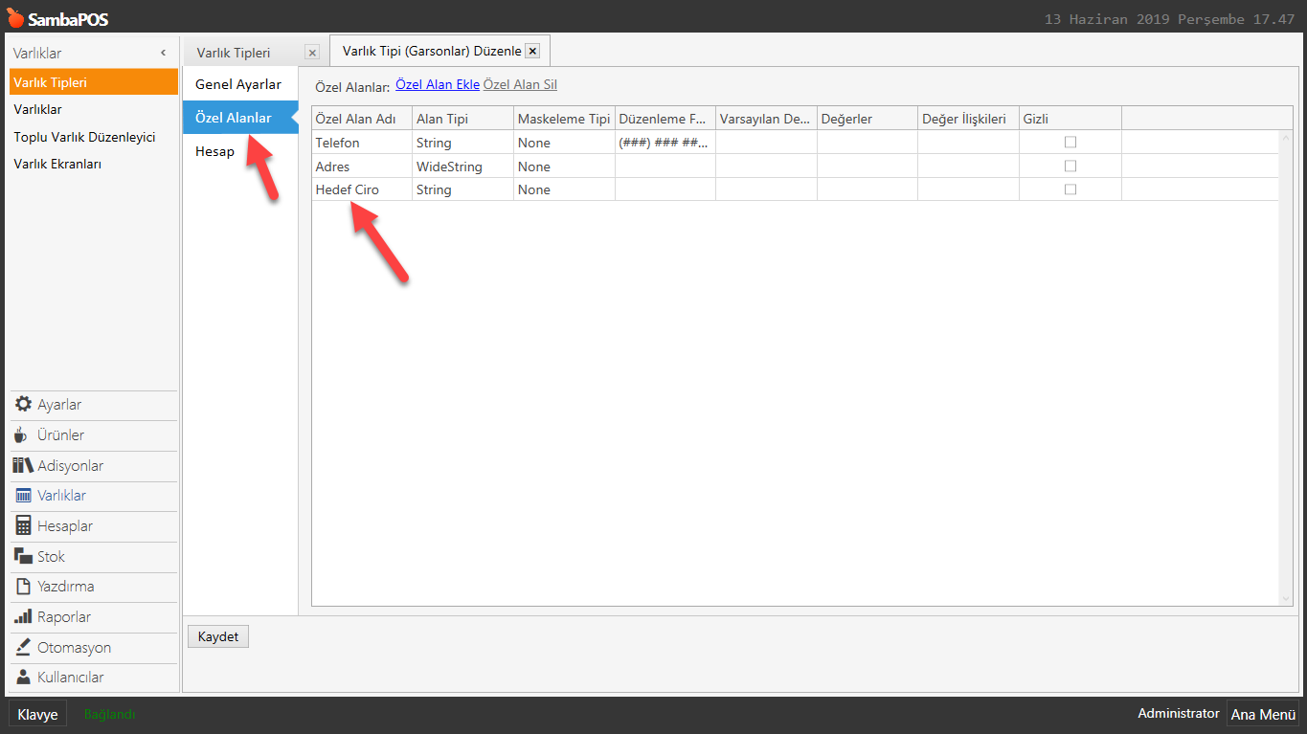Select Toplu Varlık Düzenleyici in sidebar
The height and width of the screenshot is (734, 1307).
[84, 137]
